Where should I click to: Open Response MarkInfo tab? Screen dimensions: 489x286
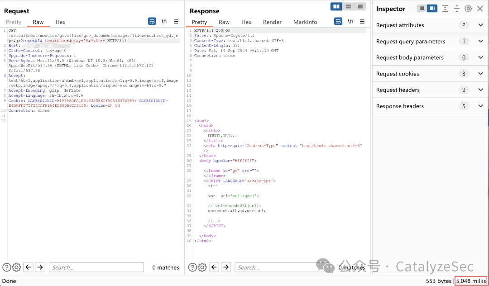coord(305,22)
